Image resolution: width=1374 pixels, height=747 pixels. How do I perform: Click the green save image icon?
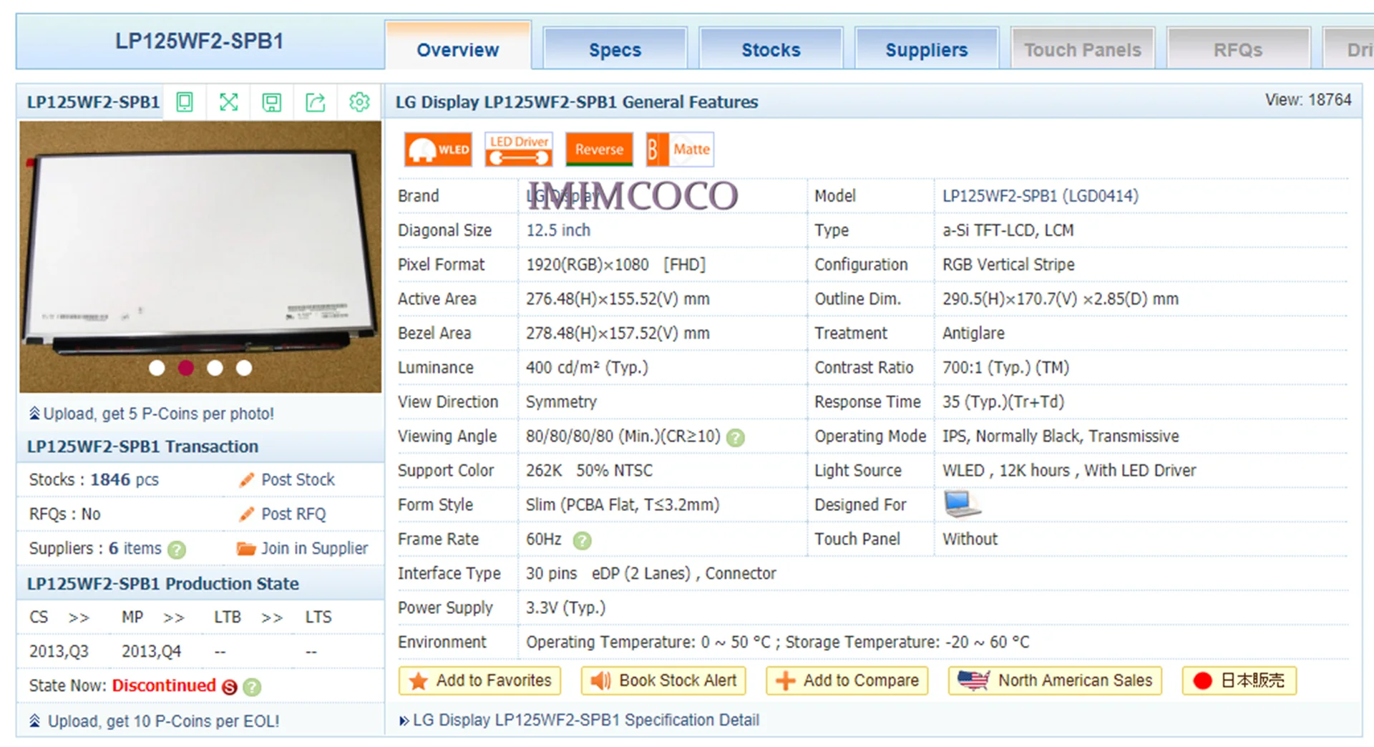[272, 102]
